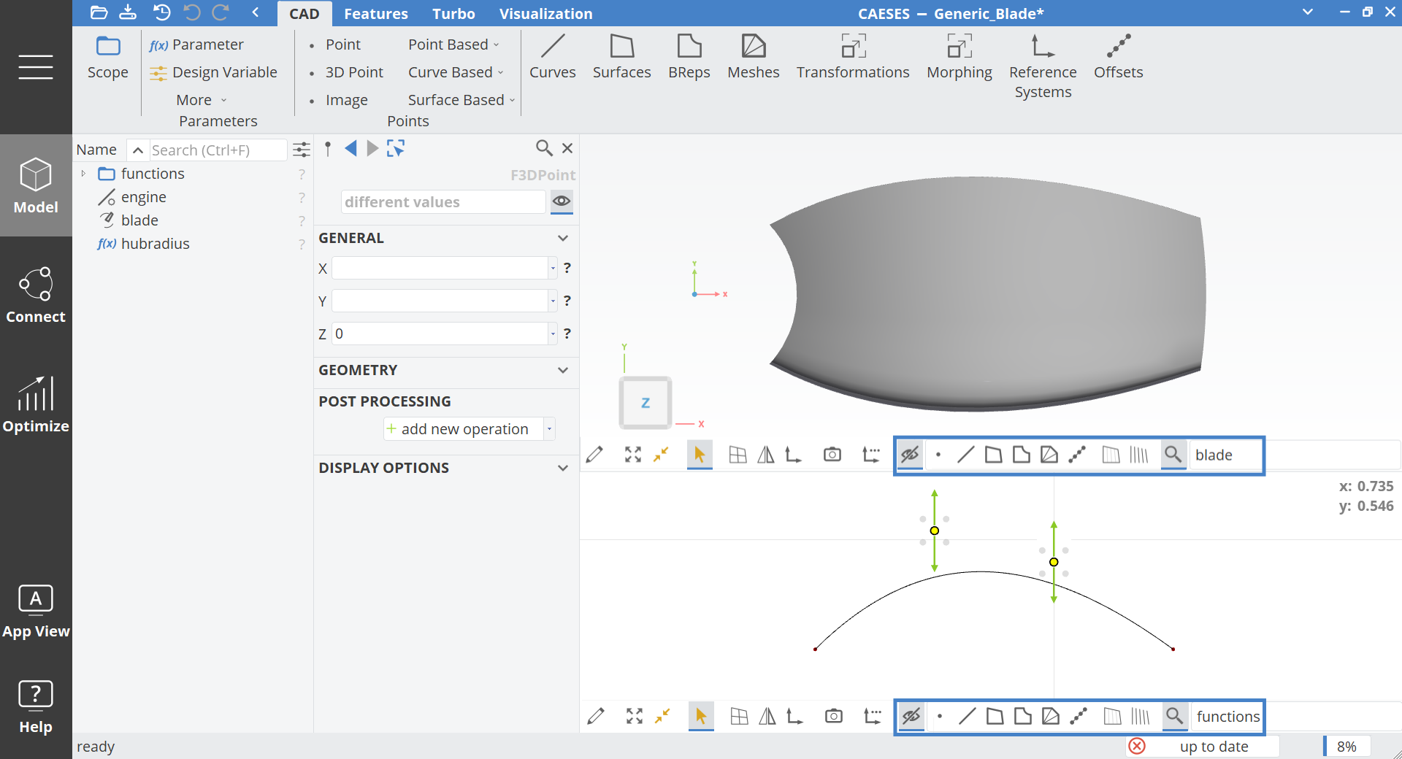Open the Connect sidebar panel
The width and height of the screenshot is (1402, 759).
coord(36,295)
